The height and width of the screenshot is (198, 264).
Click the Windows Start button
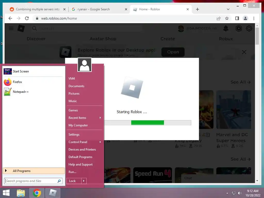click(6, 193)
